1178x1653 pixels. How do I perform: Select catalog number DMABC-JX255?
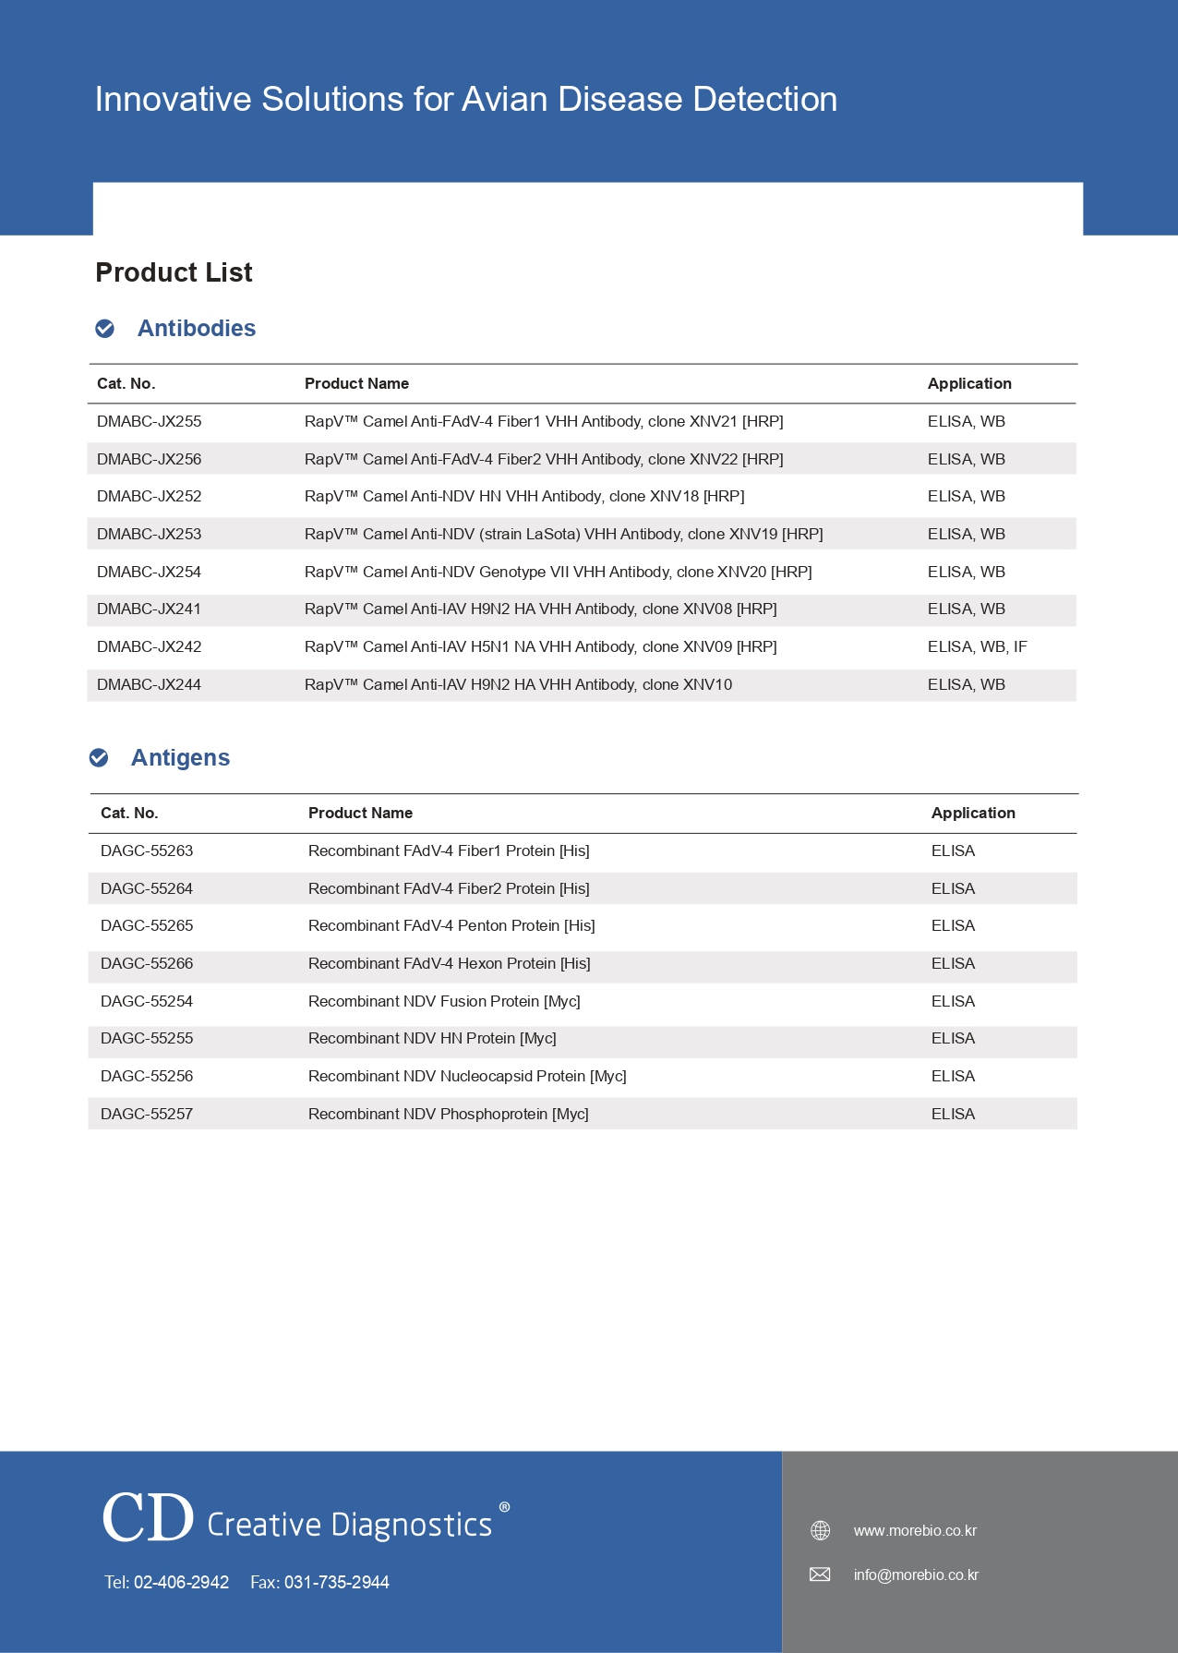tap(150, 421)
